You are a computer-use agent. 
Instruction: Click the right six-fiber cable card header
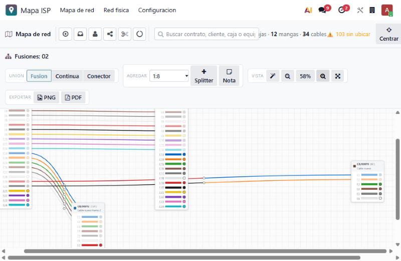point(367,166)
